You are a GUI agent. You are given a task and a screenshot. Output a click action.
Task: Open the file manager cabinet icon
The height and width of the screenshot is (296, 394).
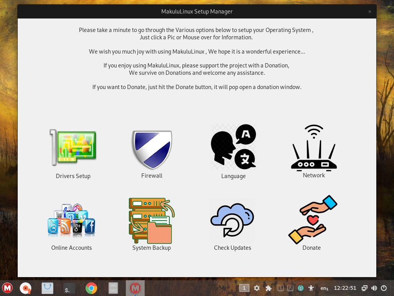113,288
